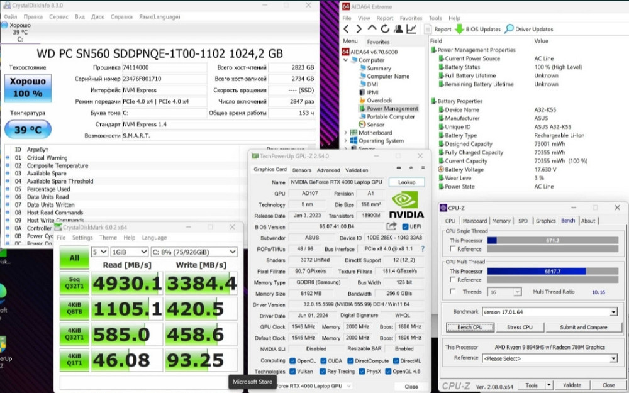Click the GPU-Z BIOS export share icon
The height and width of the screenshot is (393, 629).
point(391,226)
